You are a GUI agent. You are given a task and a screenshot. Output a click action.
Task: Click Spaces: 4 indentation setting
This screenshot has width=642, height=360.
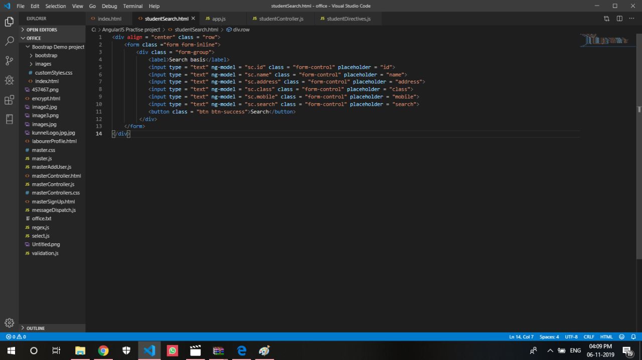(x=549, y=337)
